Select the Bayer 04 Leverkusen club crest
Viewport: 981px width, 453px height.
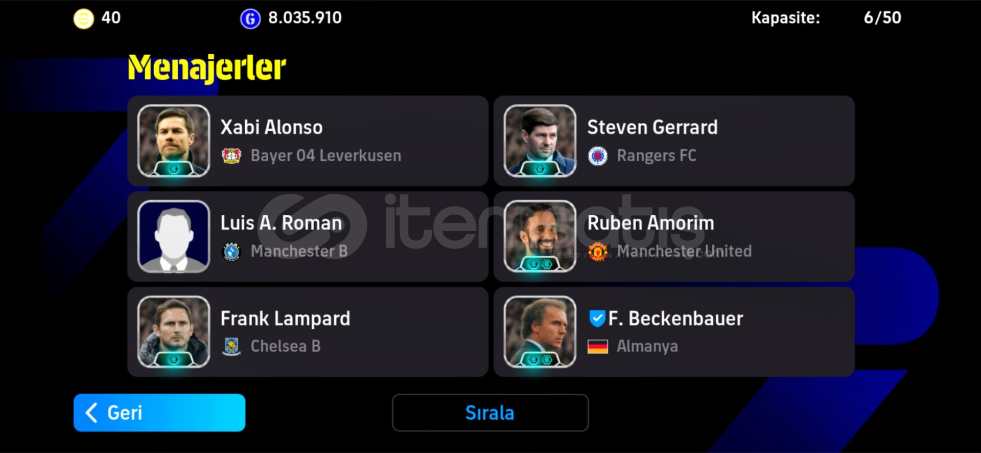231,155
